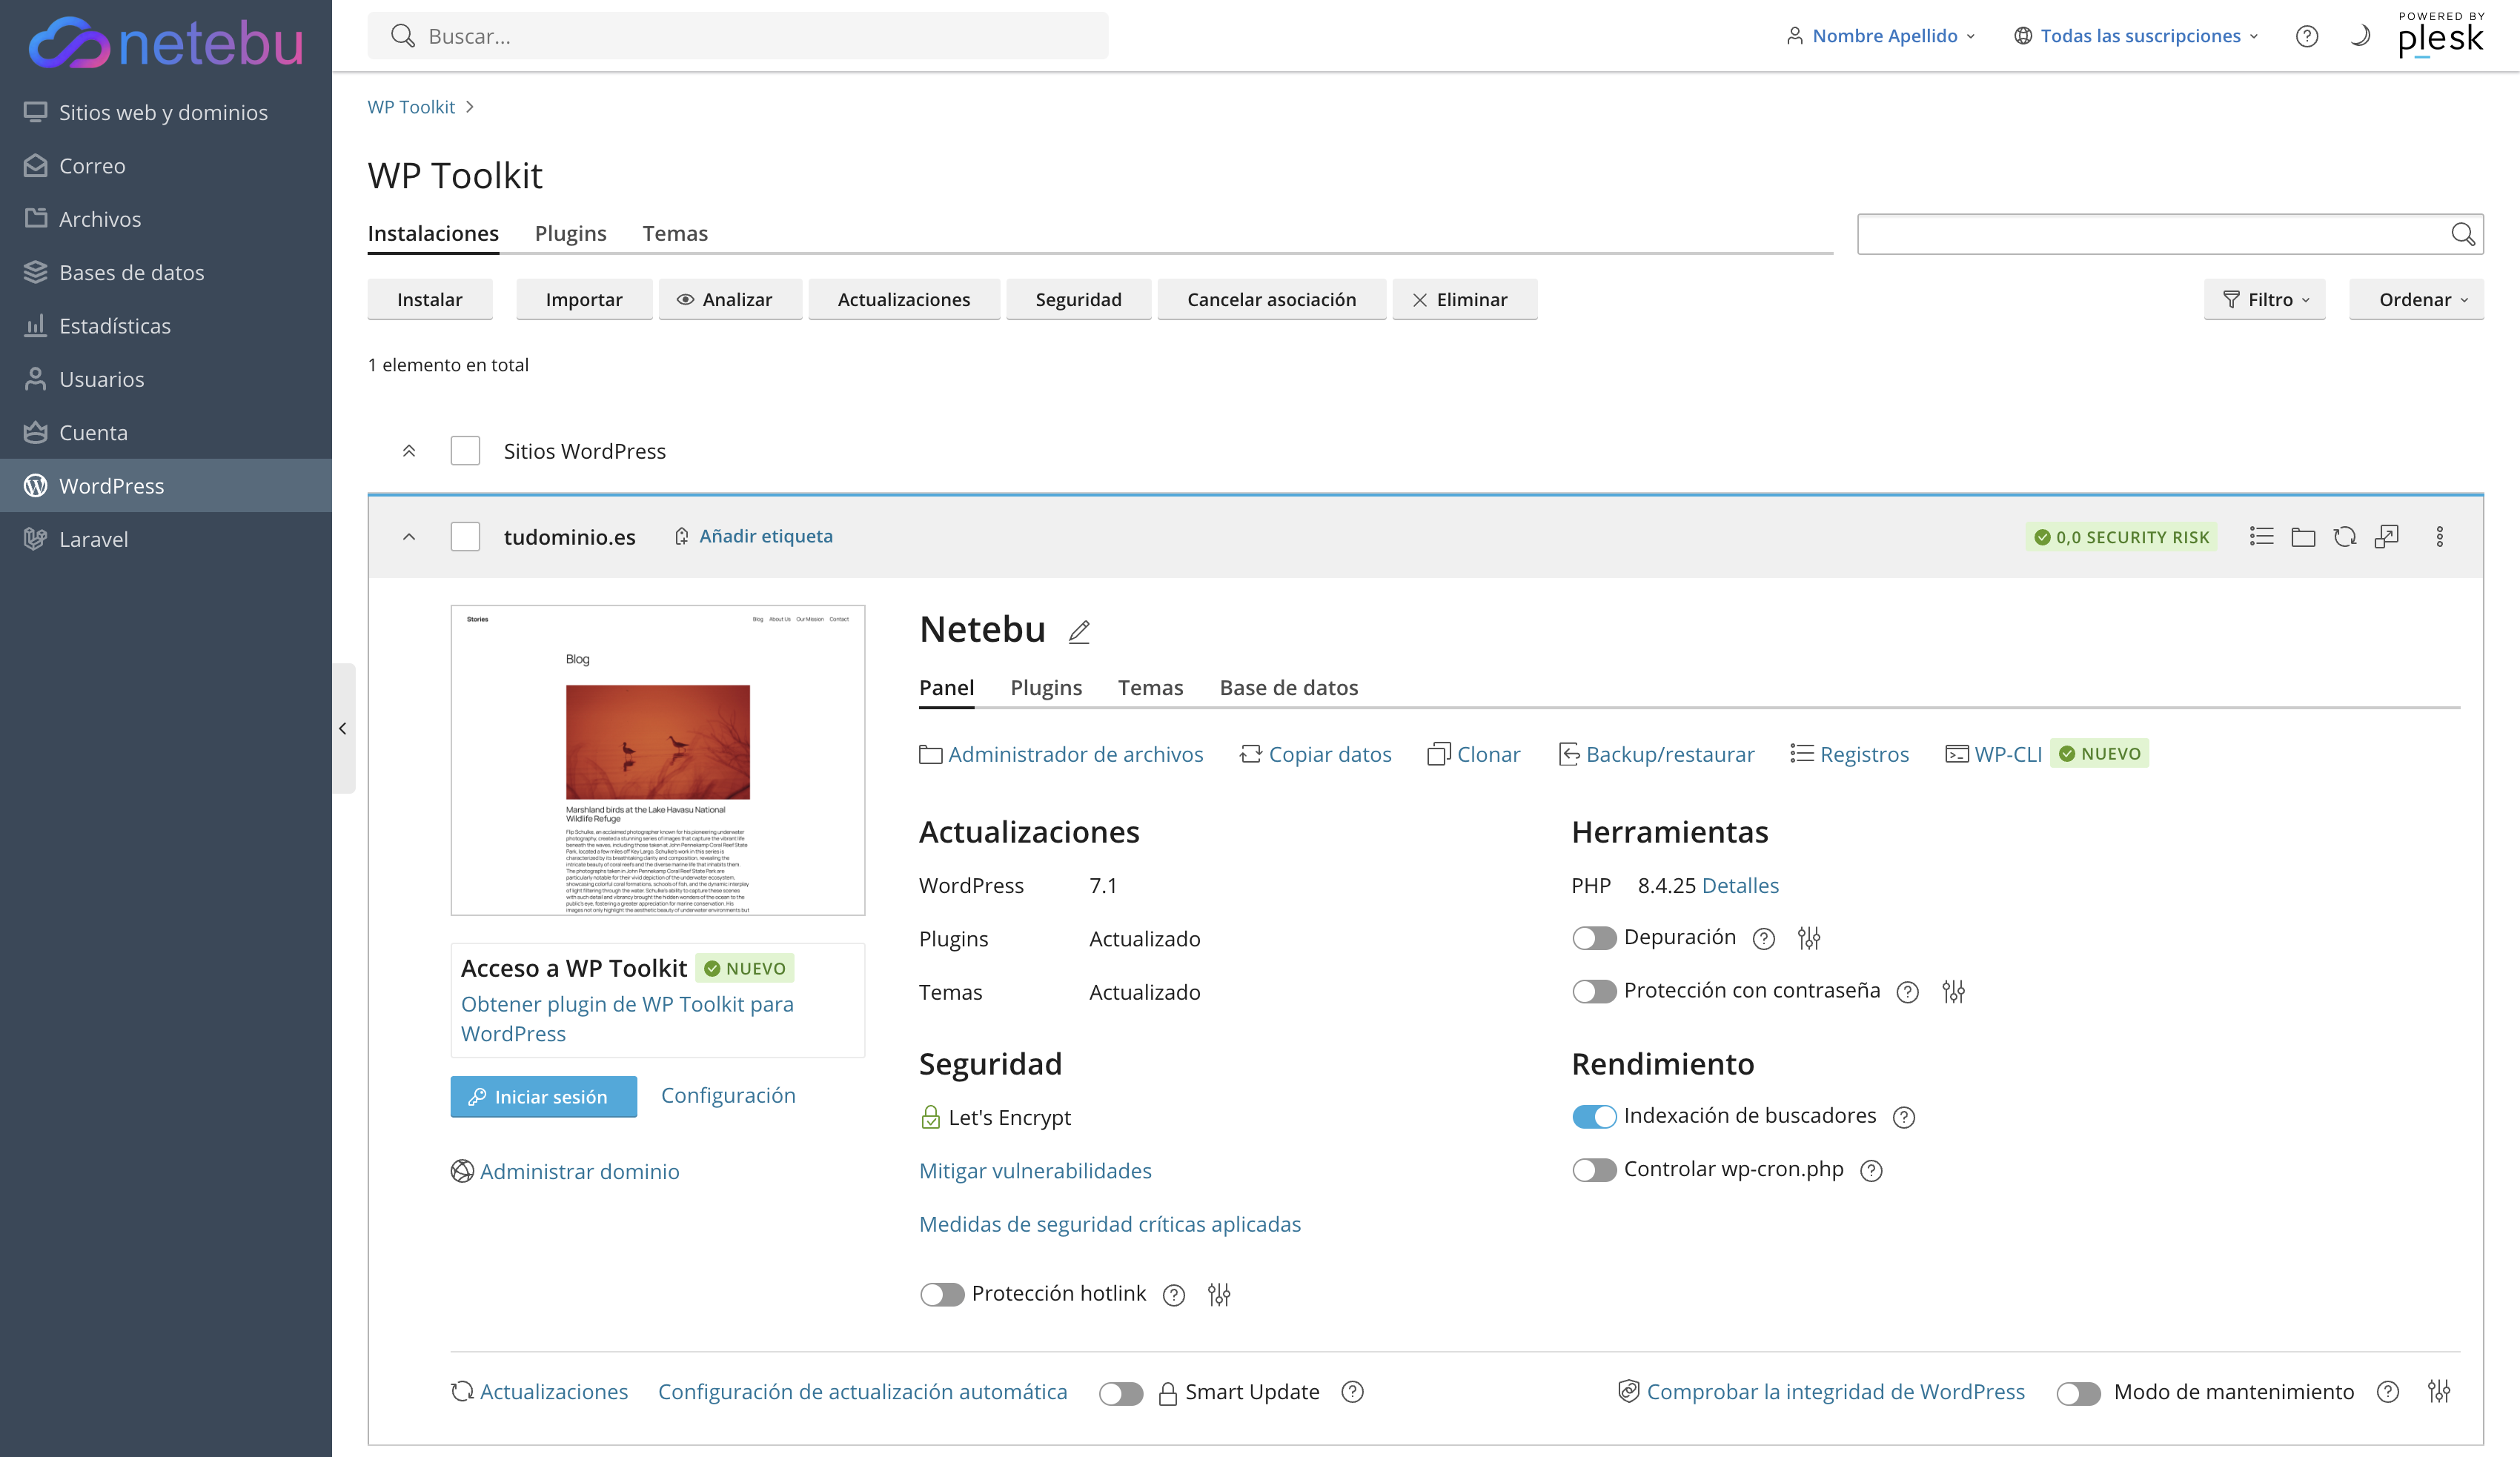This screenshot has height=1457, width=2520.
Task: Collapse the tudominio.es row chevron
Action: coord(409,537)
